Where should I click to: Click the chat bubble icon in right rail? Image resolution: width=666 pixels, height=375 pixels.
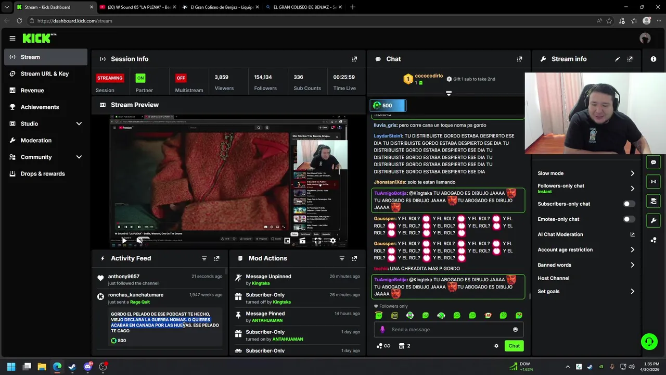(x=654, y=162)
